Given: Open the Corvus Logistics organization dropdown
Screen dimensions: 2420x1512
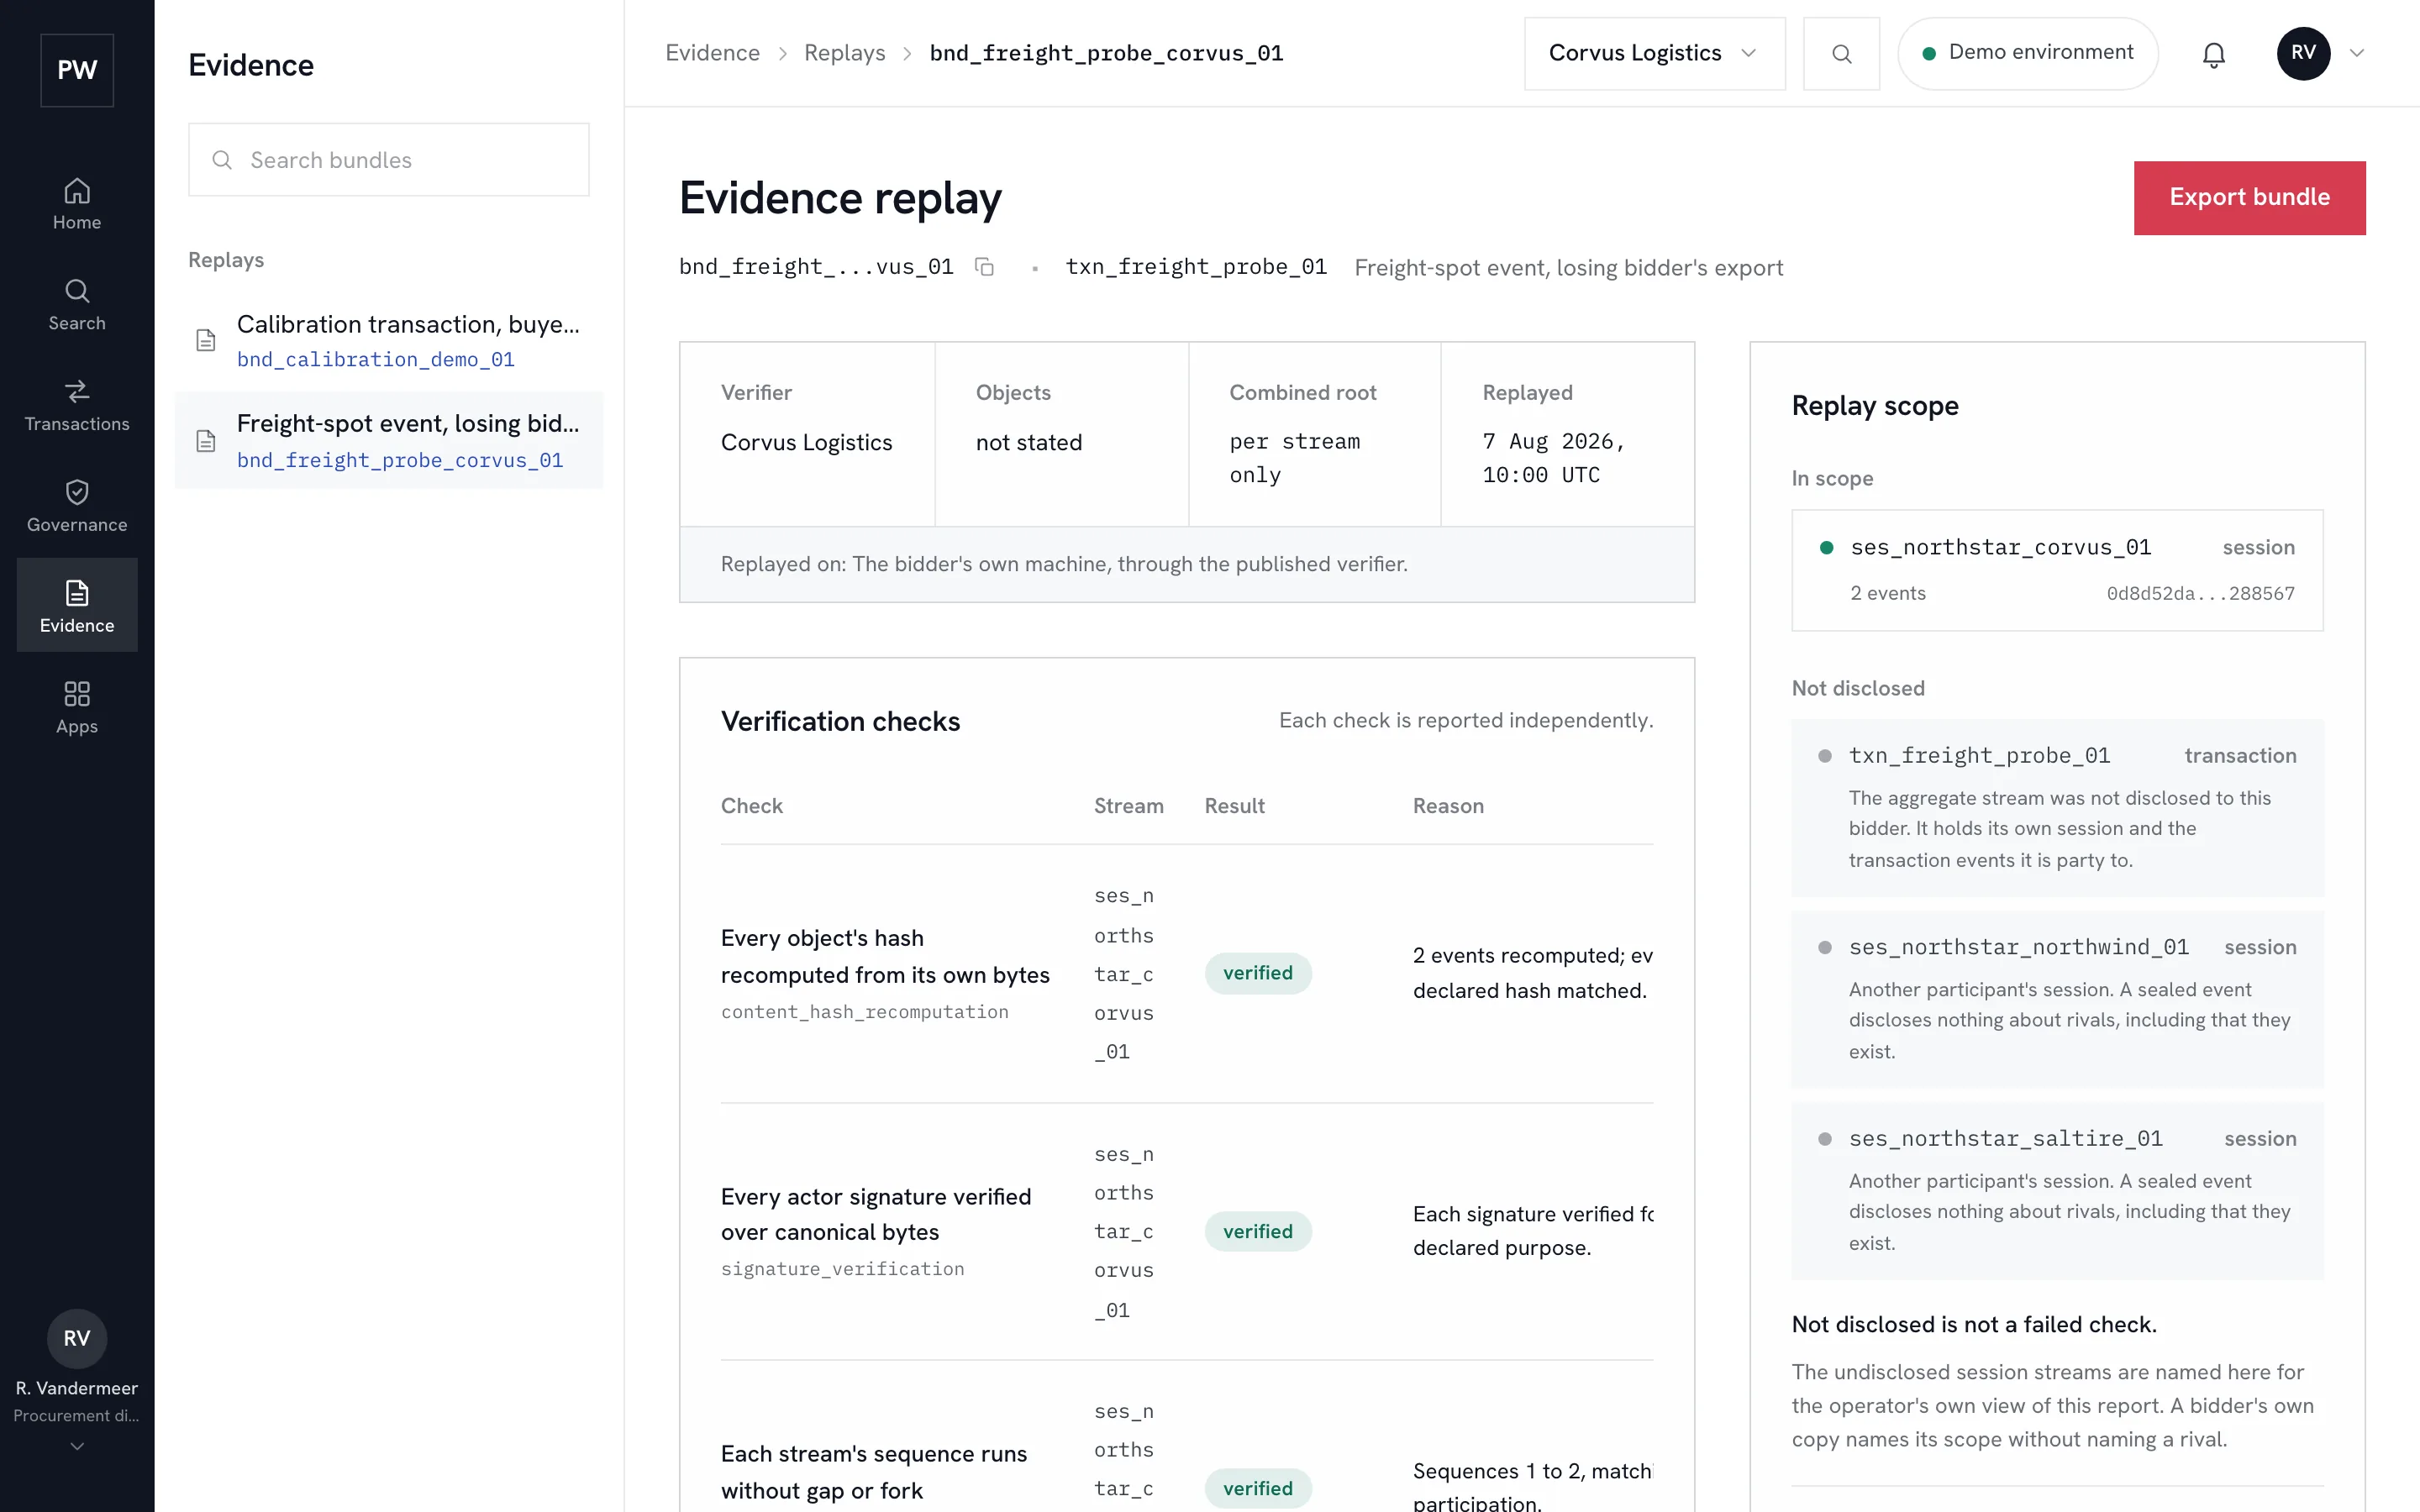Looking at the screenshot, I should pos(1654,53).
